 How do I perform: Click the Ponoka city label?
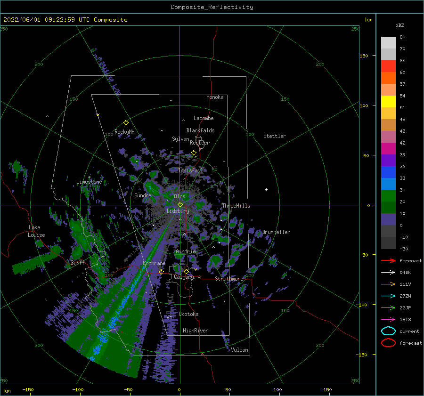point(215,97)
